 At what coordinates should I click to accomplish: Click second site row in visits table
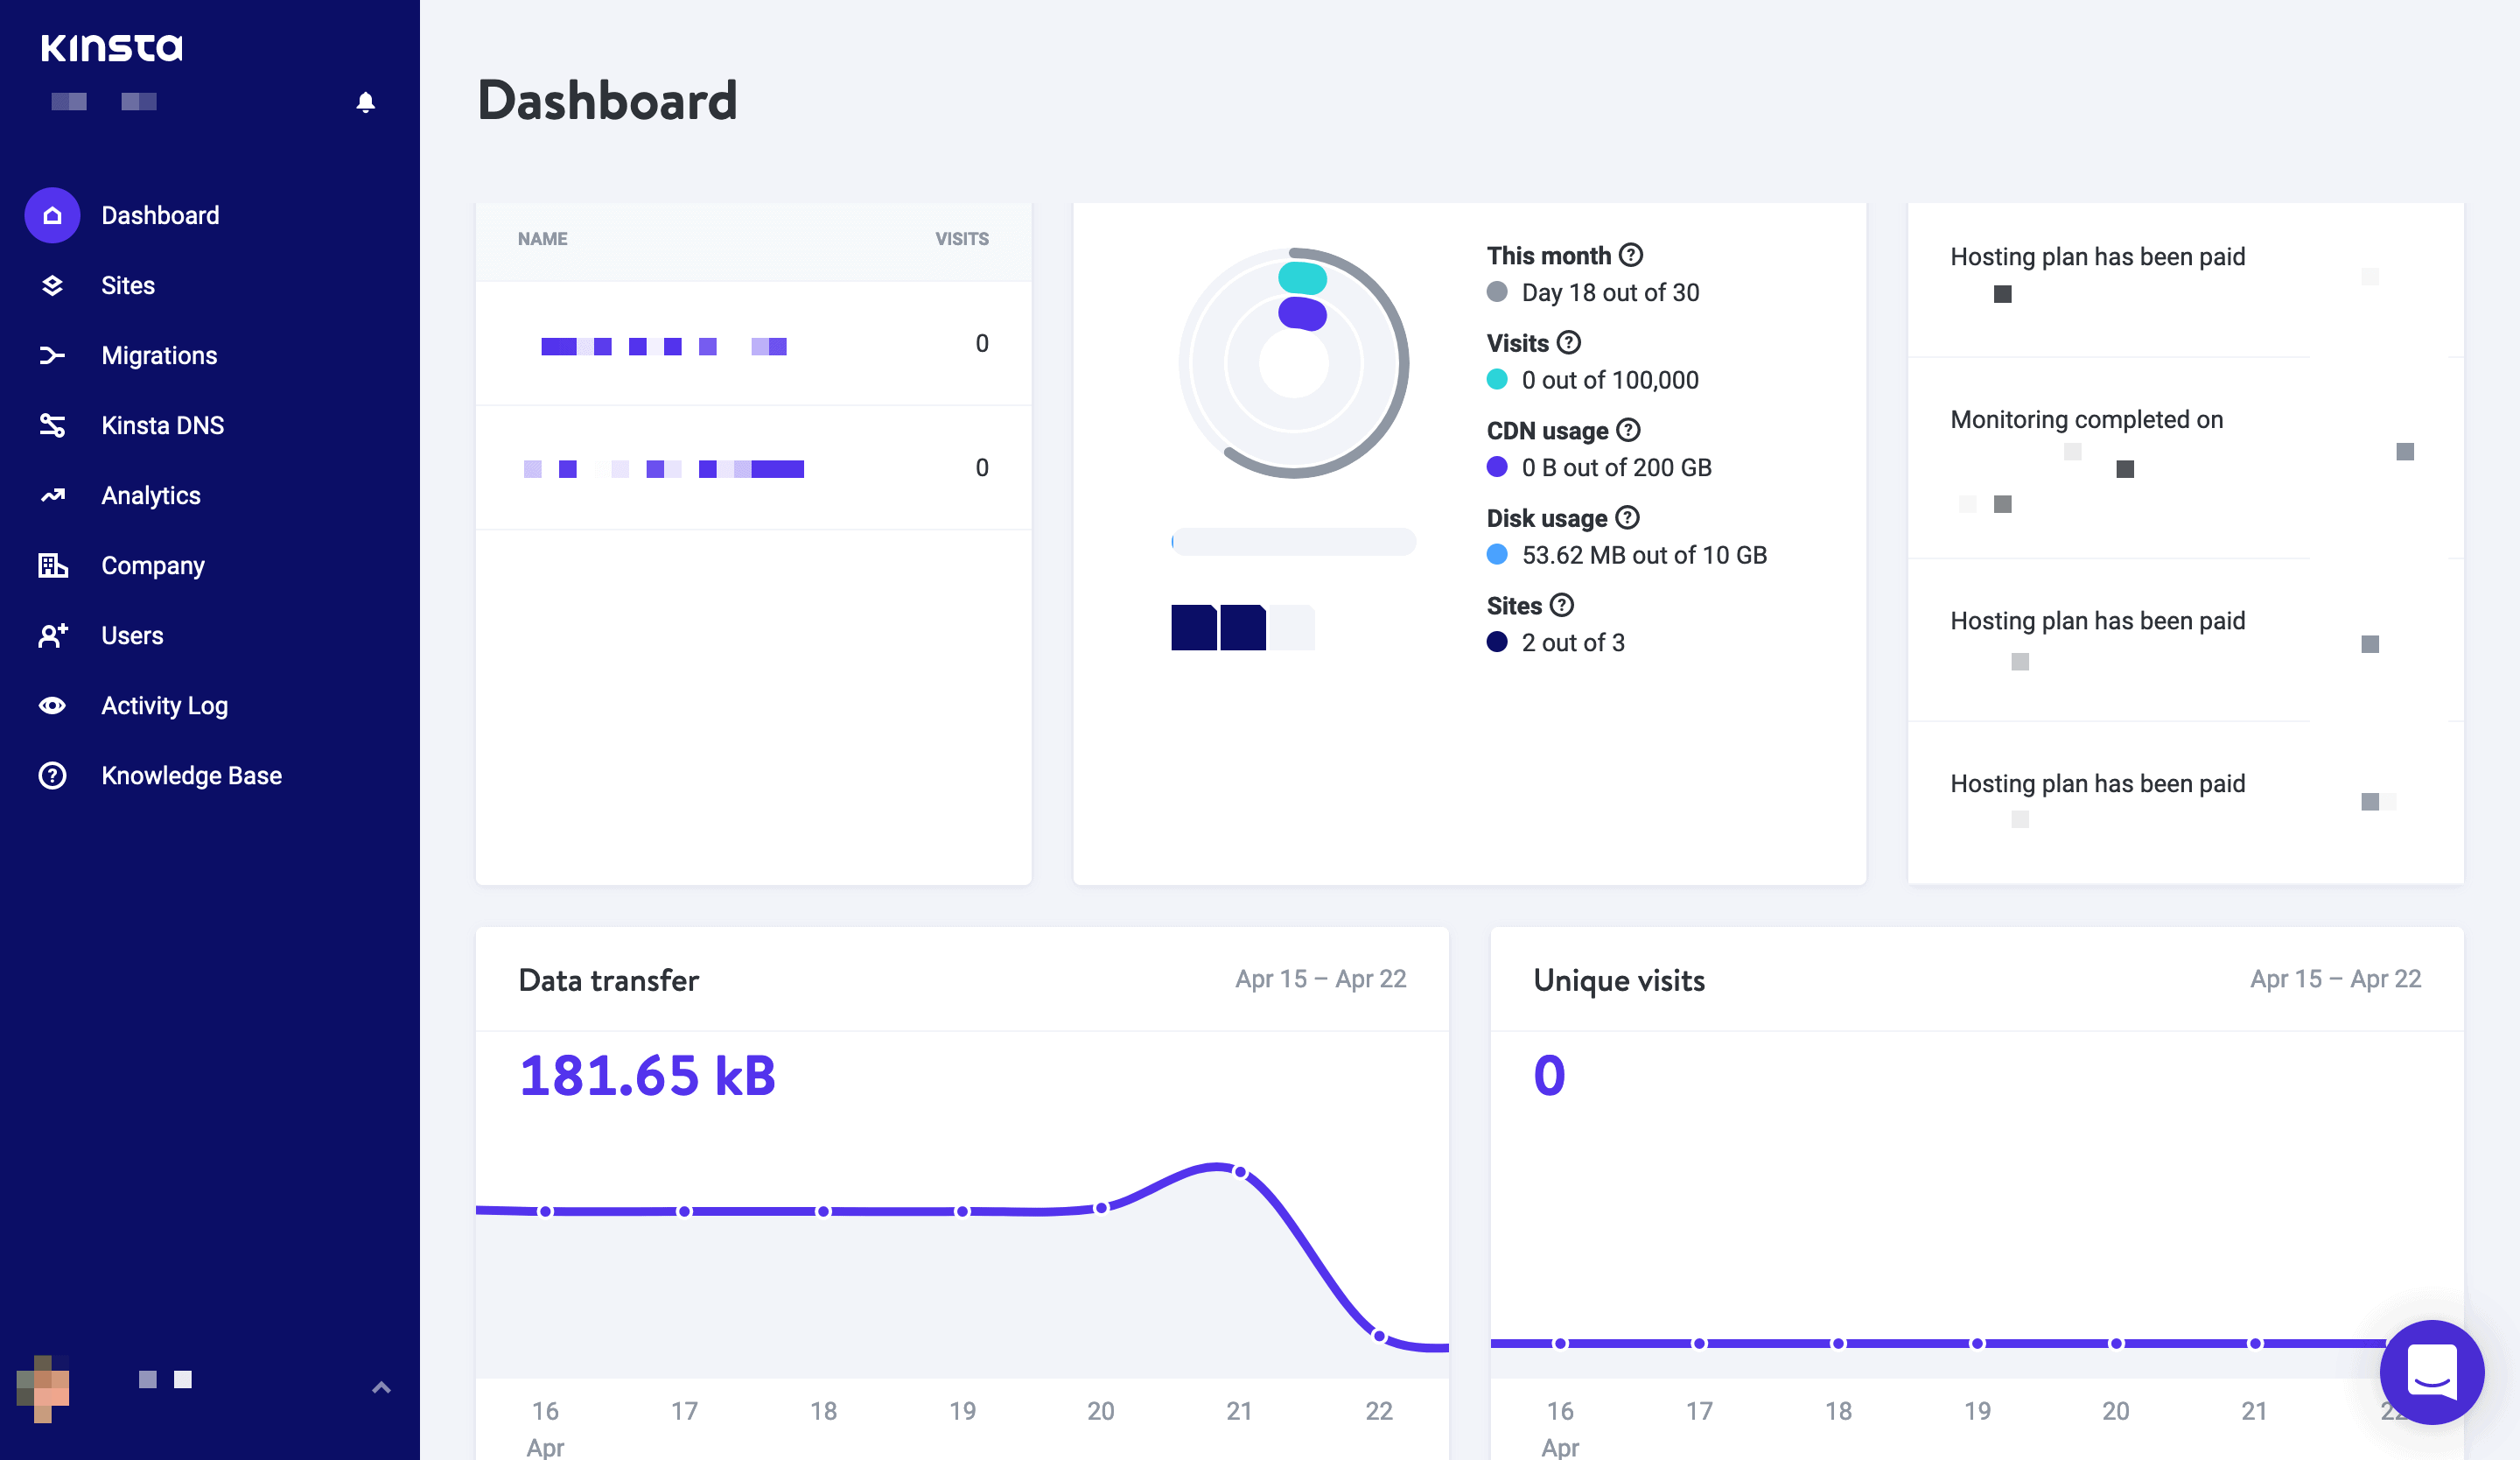[x=753, y=467]
